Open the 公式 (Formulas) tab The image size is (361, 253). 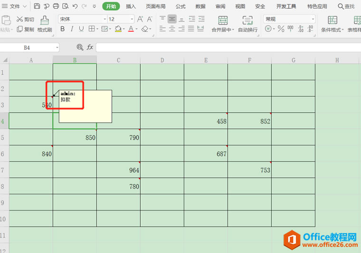(180, 6)
